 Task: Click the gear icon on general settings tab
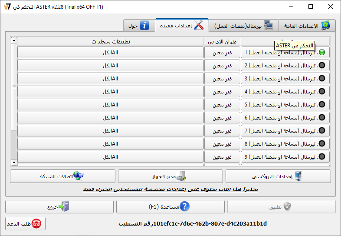pyautogui.click(x=325, y=26)
